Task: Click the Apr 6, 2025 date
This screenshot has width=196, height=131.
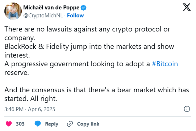Action: pos(42,109)
